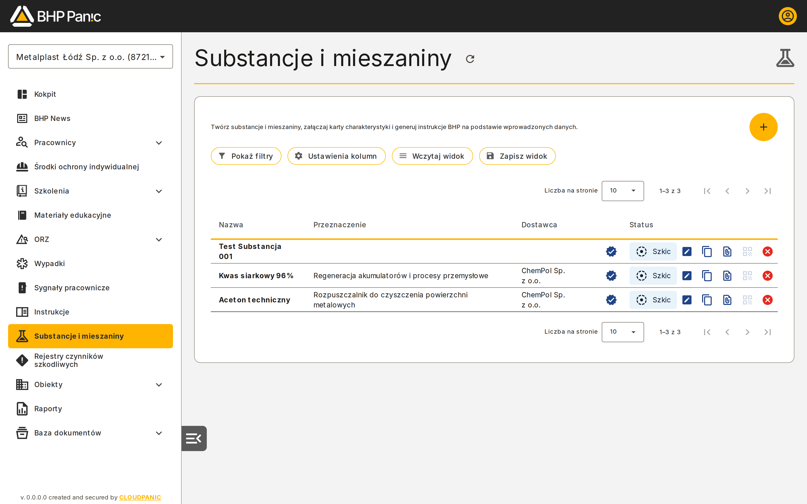Click the BHP Panic logo
Screen dimensions: 807x504
(55, 16)
